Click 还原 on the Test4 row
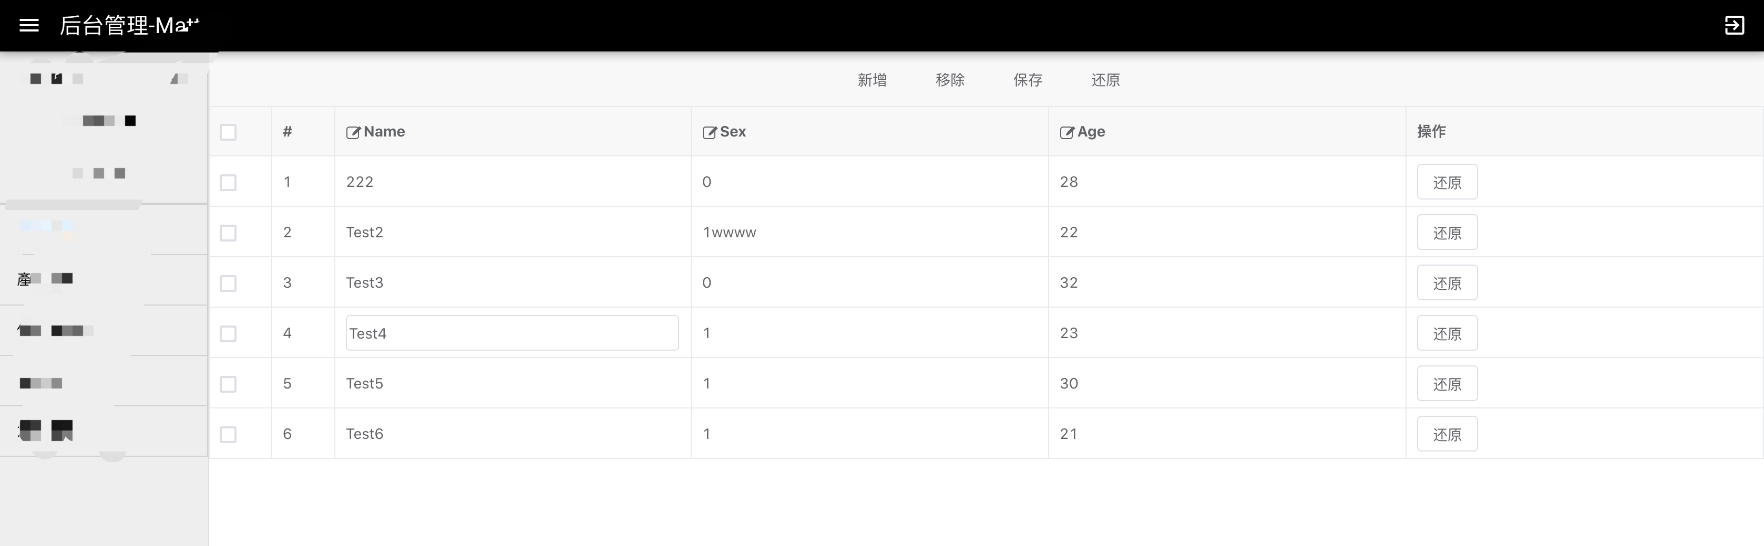The width and height of the screenshot is (1764, 546). coord(1447,332)
